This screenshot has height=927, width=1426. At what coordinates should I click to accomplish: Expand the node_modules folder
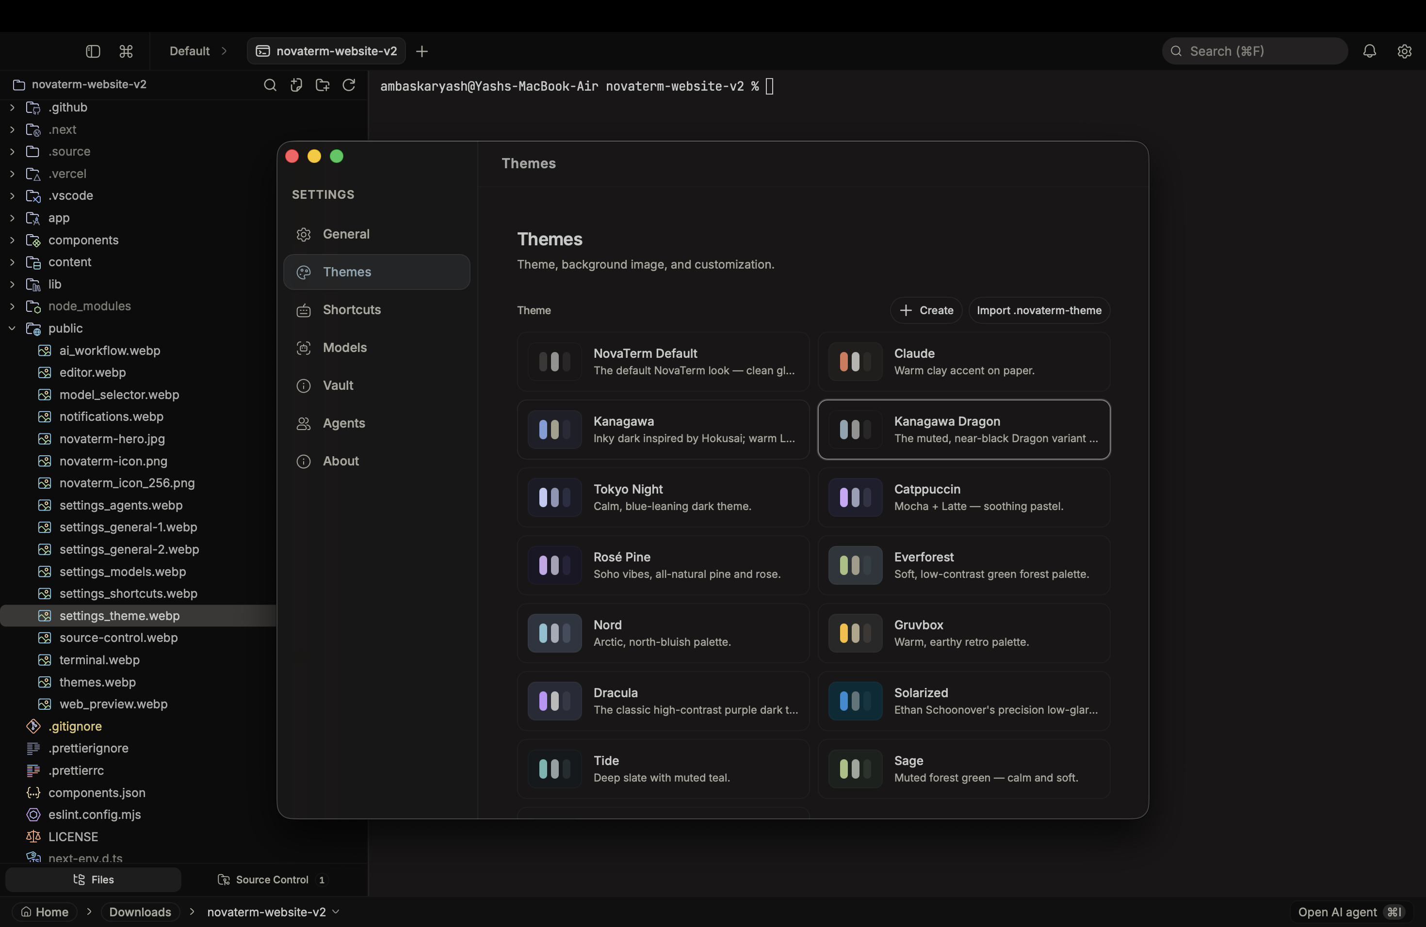(x=12, y=306)
